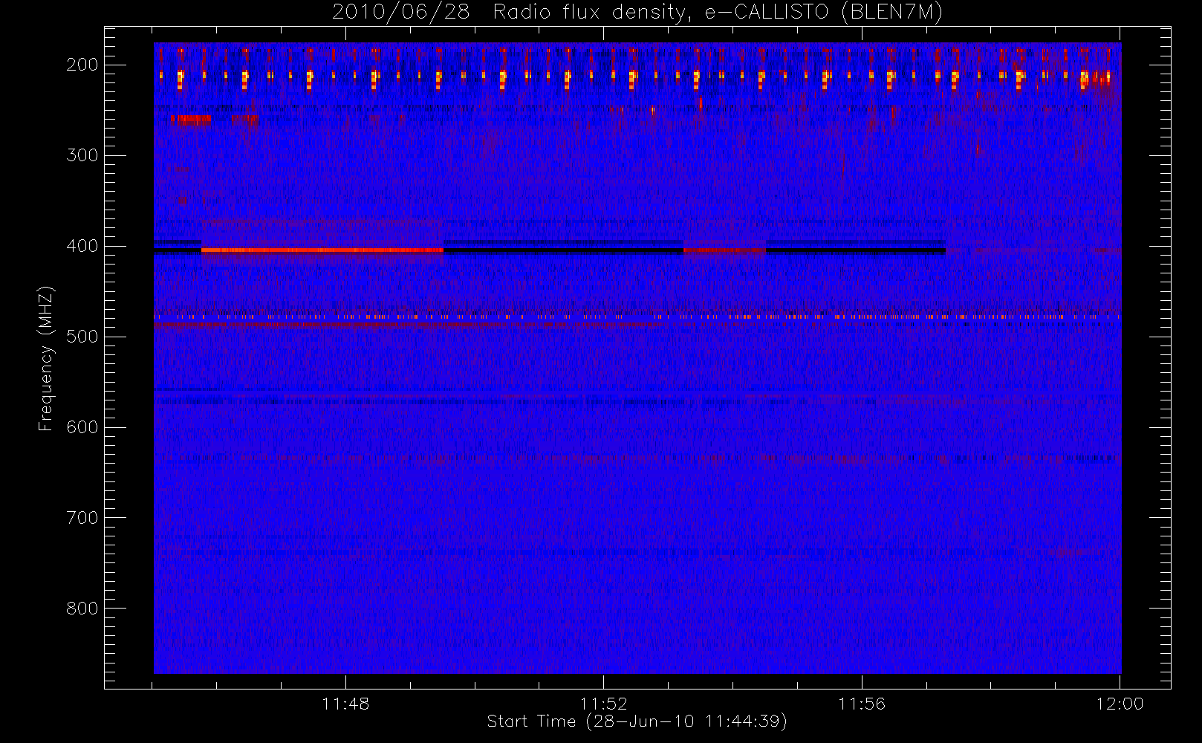The height and width of the screenshot is (743, 1202).
Task: Select the 200 frequency tick label
Action: [82, 65]
